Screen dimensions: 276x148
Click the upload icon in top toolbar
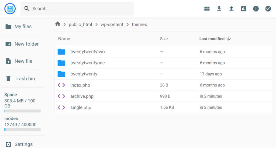pyautogui.click(x=231, y=9)
